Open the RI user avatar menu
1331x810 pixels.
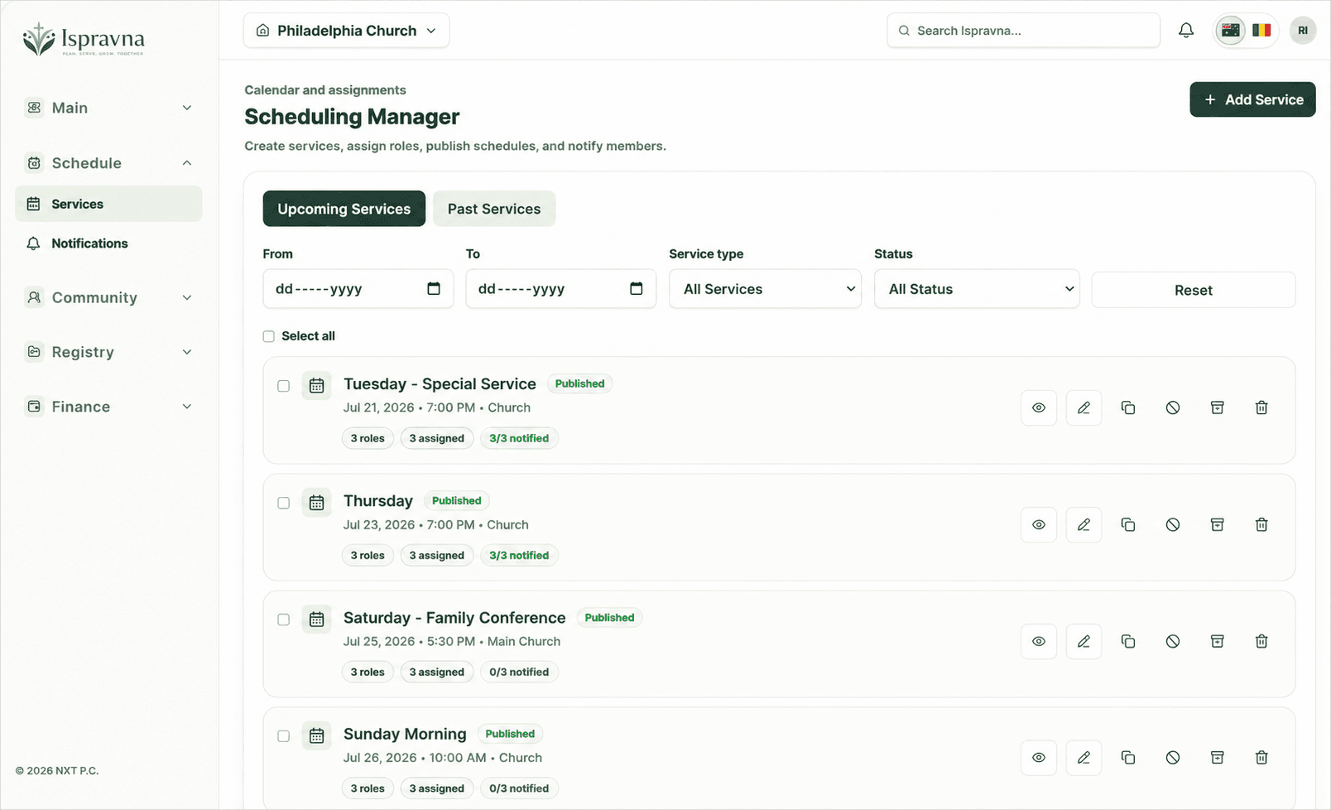click(1303, 31)
